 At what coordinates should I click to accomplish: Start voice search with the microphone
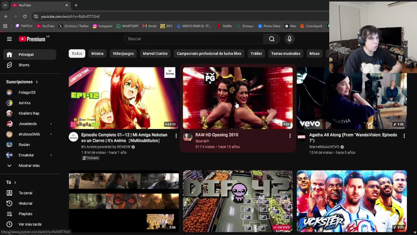point(289,39)
